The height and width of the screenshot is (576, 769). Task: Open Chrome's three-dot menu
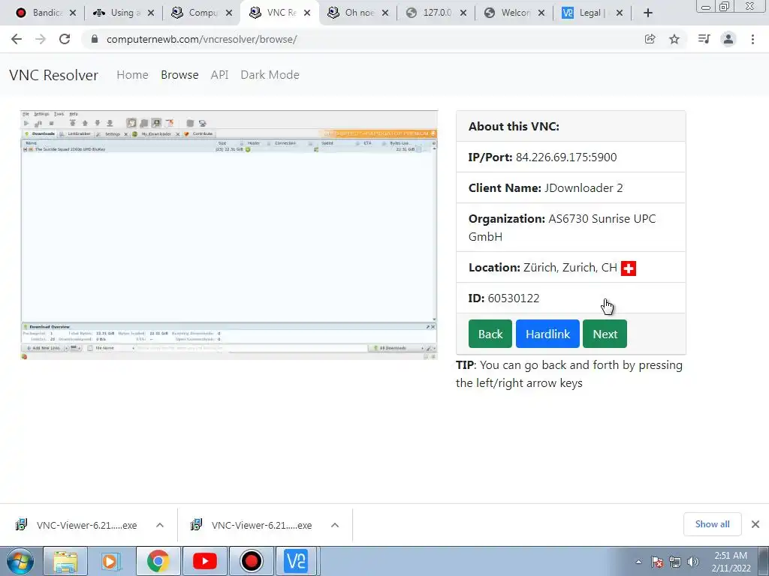click(752, 39)
